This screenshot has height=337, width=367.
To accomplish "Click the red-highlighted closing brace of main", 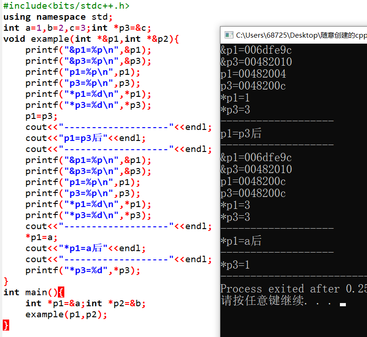I will pos(6,326).
